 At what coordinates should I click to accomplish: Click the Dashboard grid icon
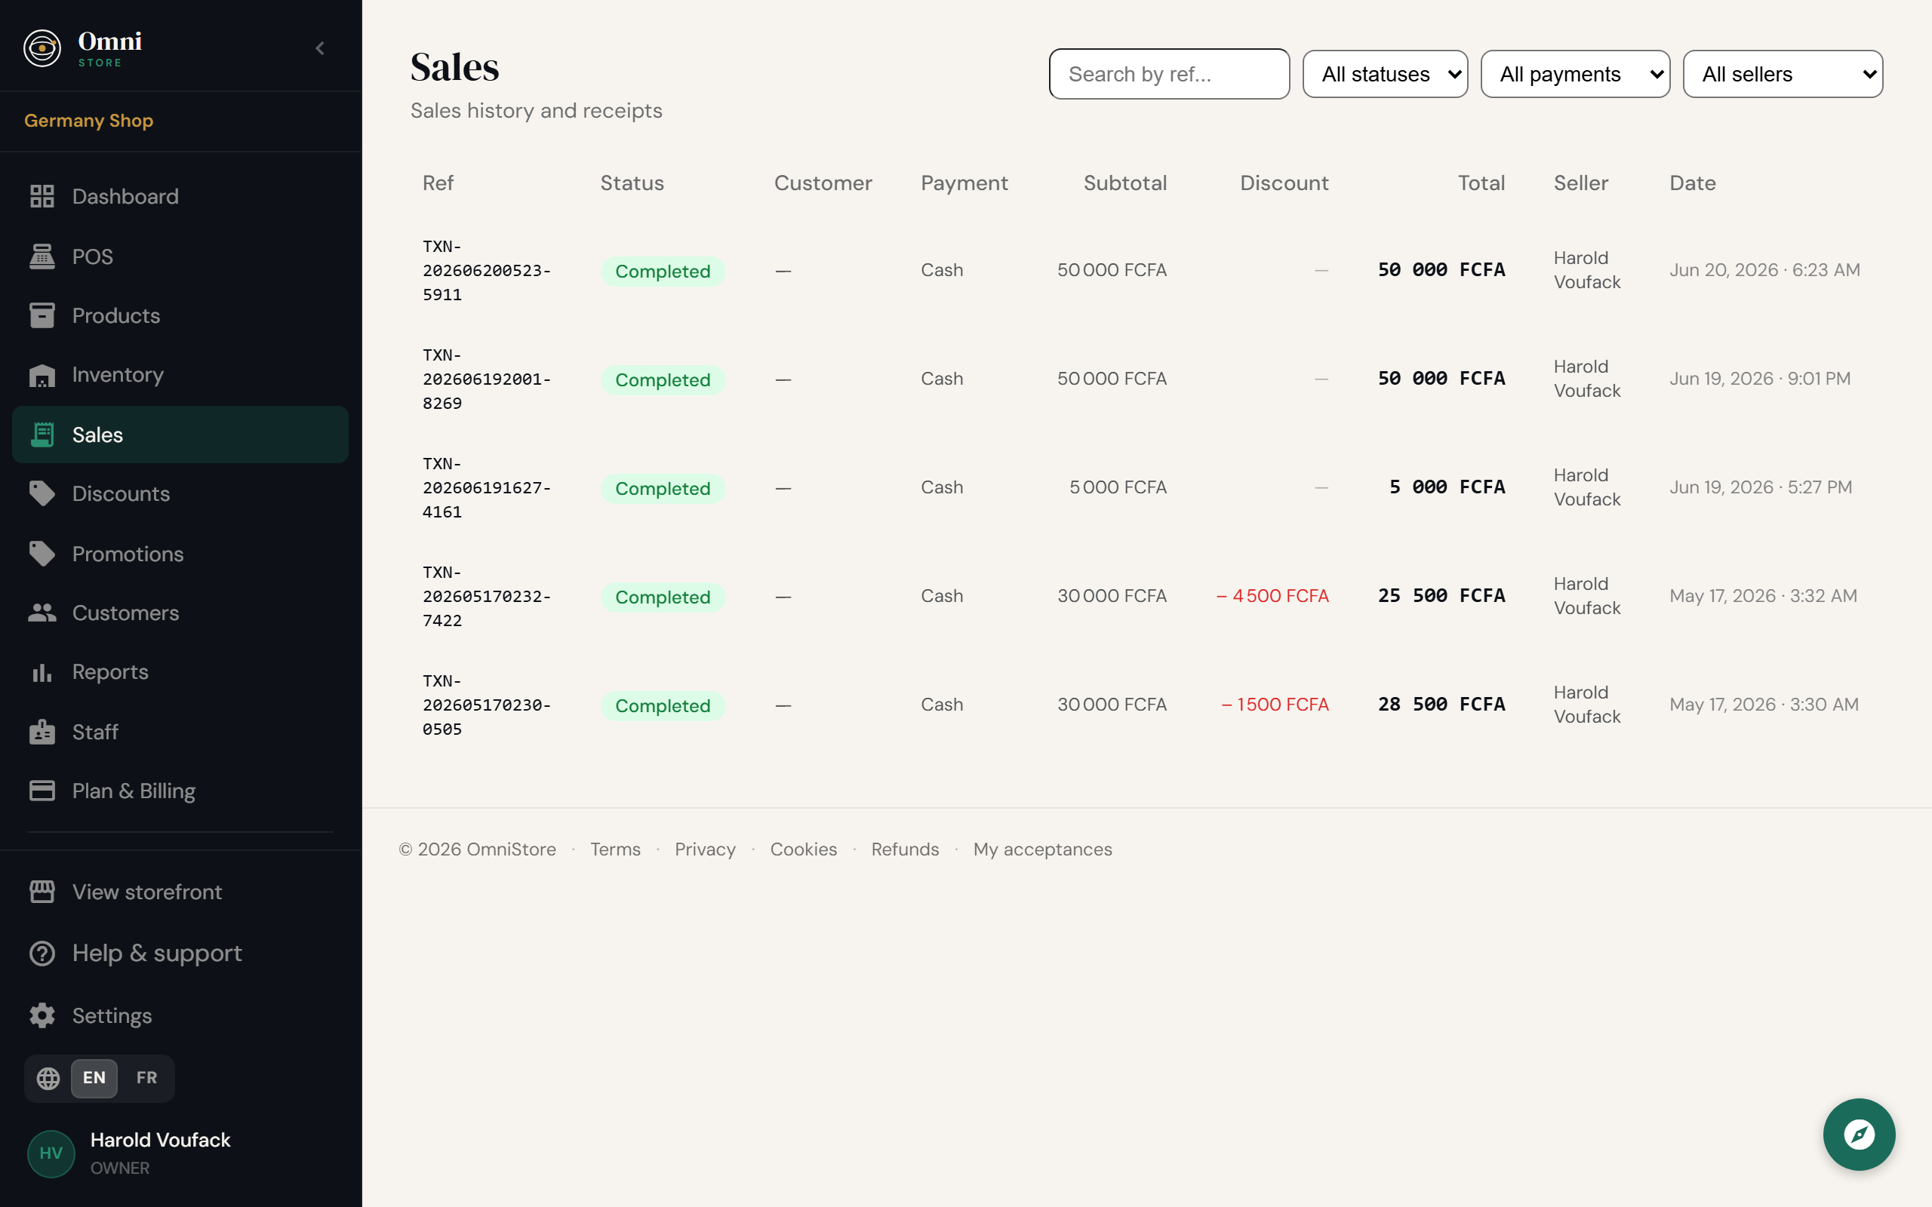42,196
